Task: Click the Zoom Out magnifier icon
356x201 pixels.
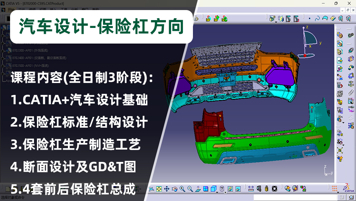Action: (x=190, y=189)
